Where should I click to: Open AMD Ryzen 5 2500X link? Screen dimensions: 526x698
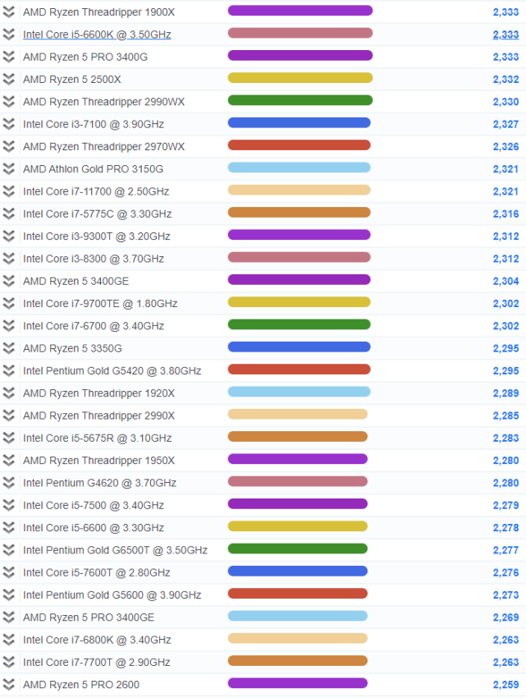coord(72,79)
